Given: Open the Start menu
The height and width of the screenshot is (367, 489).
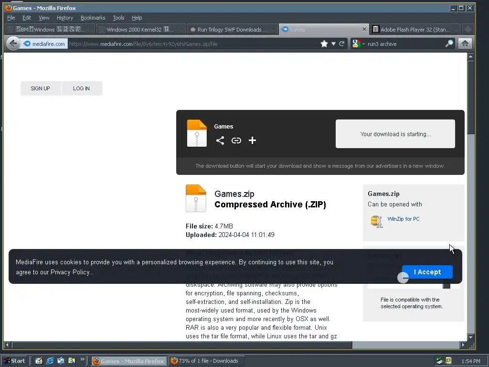Looking at the screenshot, I should [14, 361].
